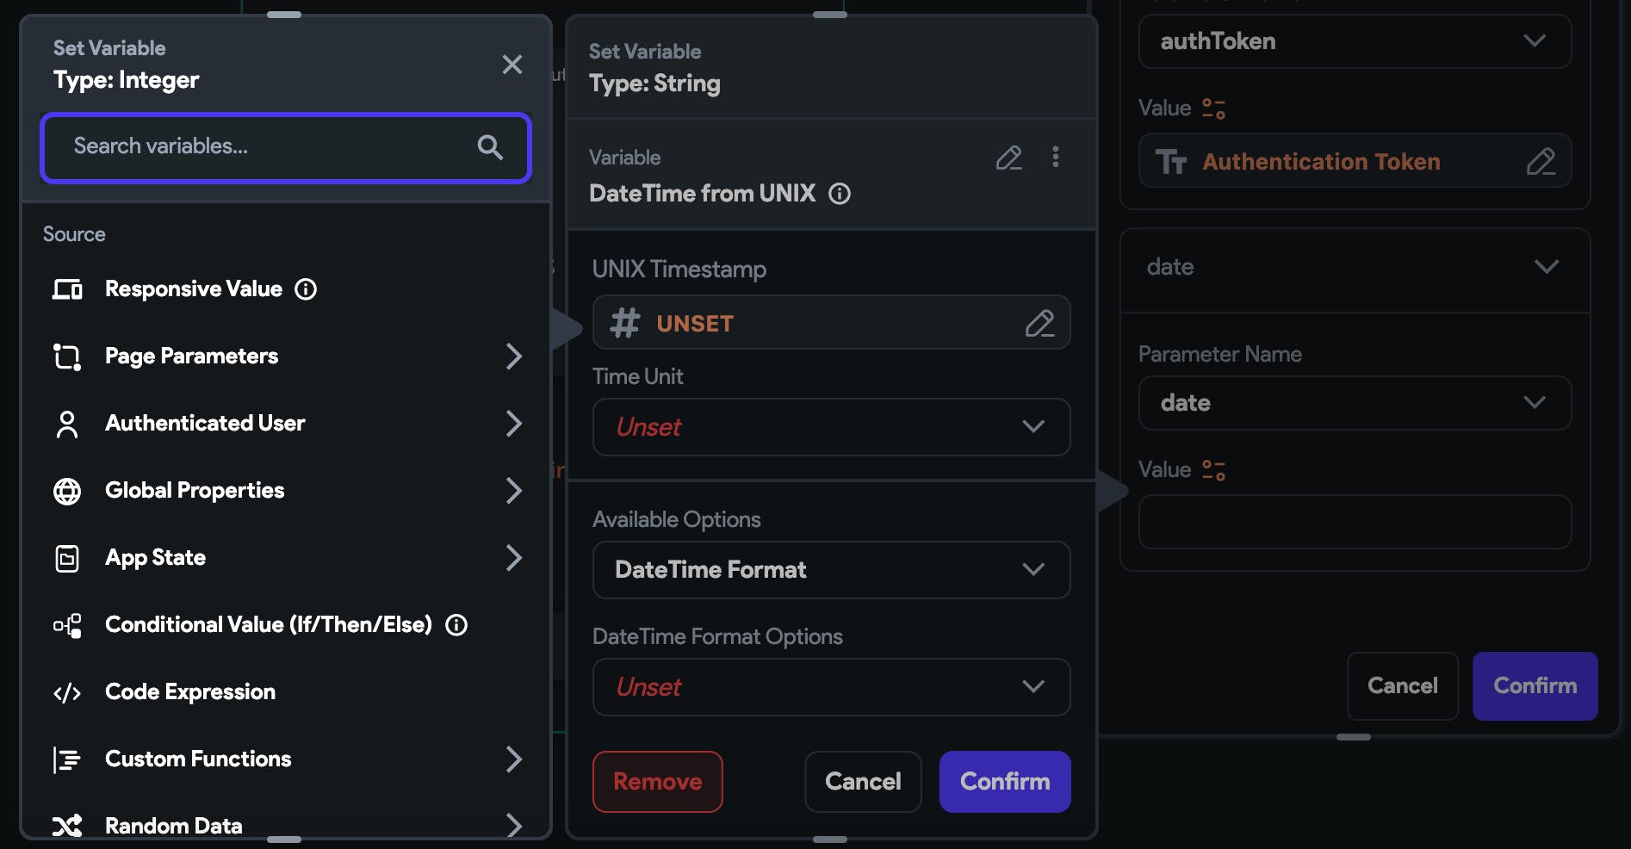
Task: Collapse the date parameter section
Action: point(1546,267)
